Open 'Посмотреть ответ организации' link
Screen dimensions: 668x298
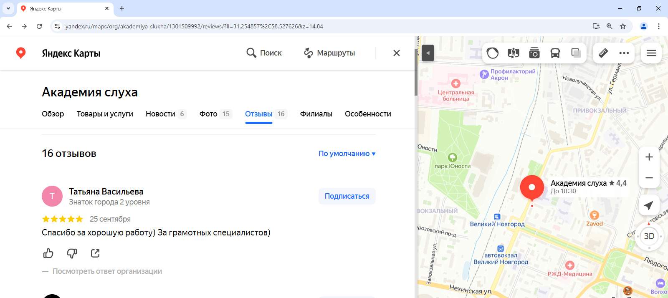(107, 271)
